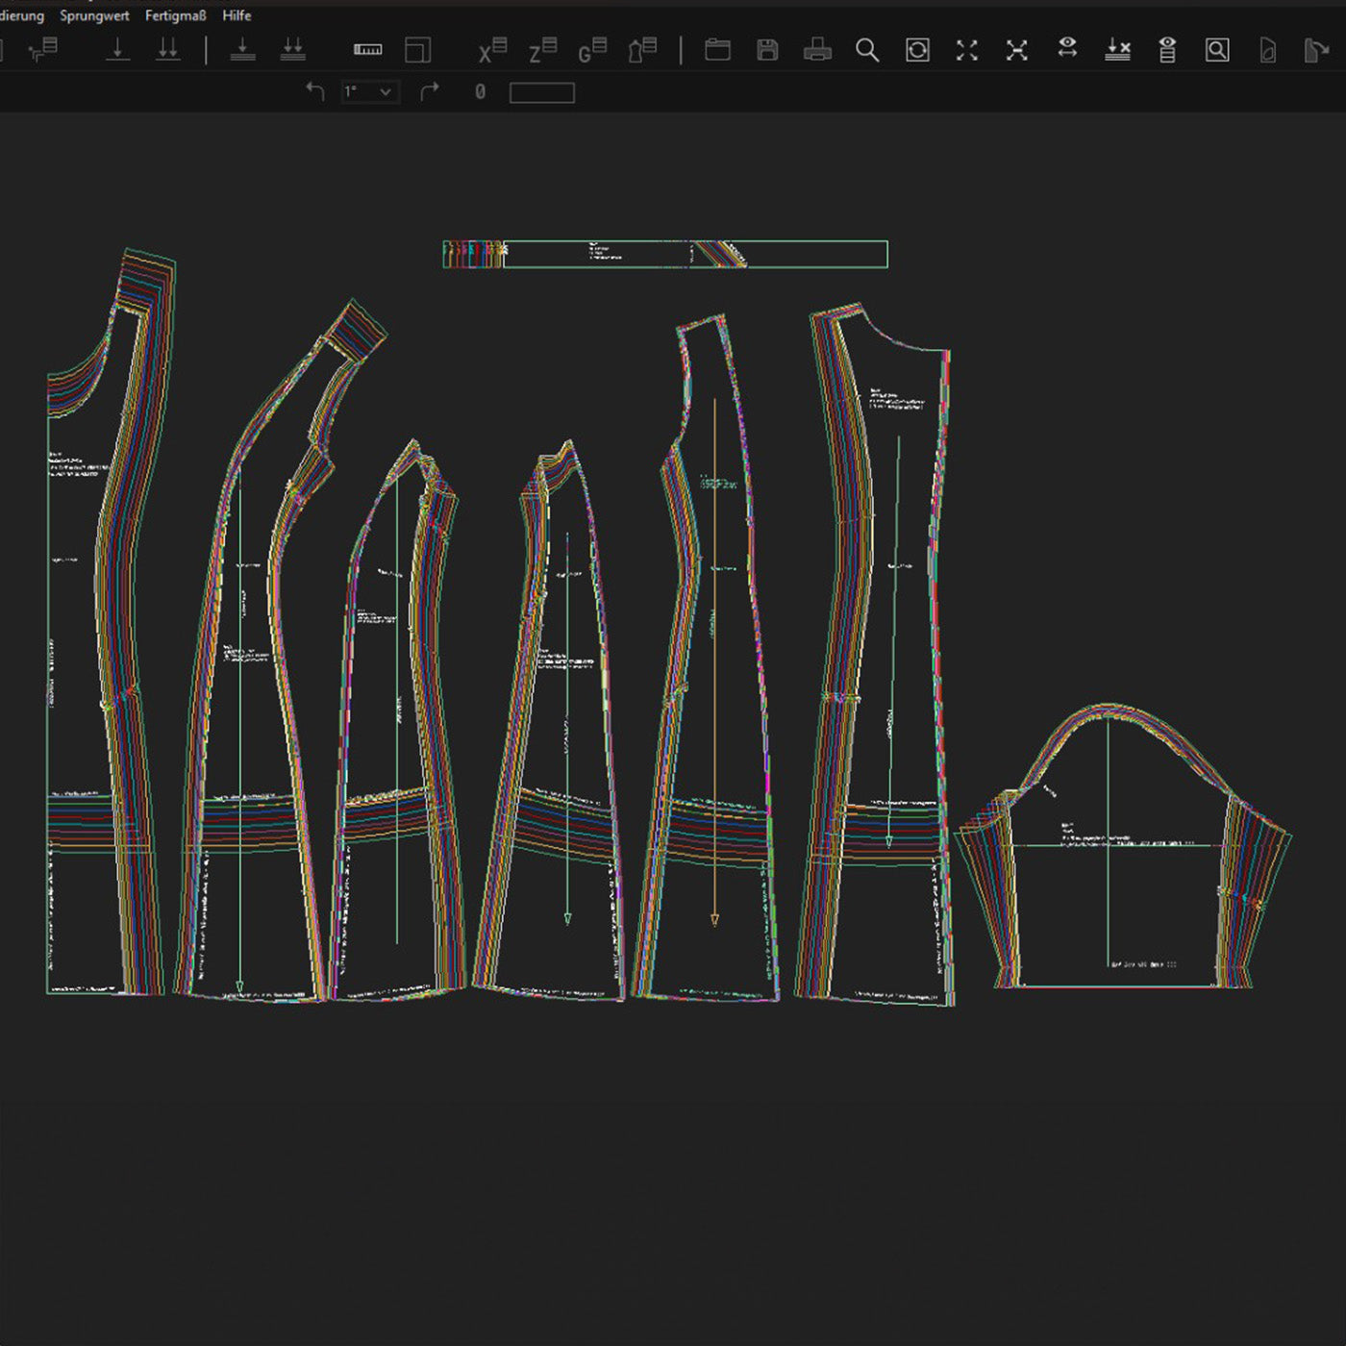Save using the floppy disk icon
The height and width of the screenshot is (1346, 1346).
(x=767, y=50)
